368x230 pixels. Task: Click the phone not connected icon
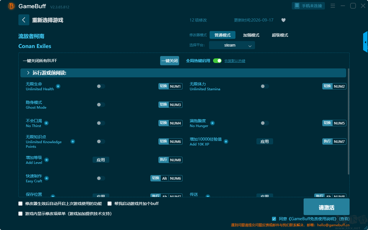tap(297, 6)
